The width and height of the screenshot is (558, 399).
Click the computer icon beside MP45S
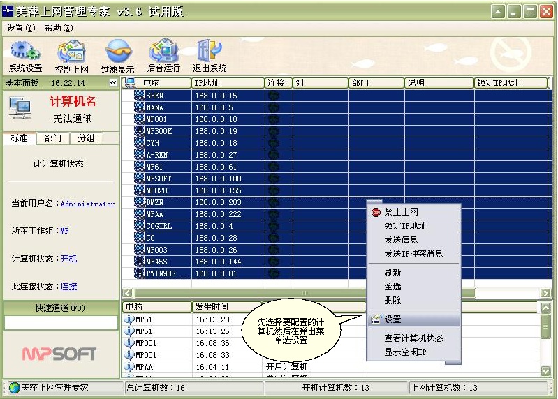tap(139, 261)
